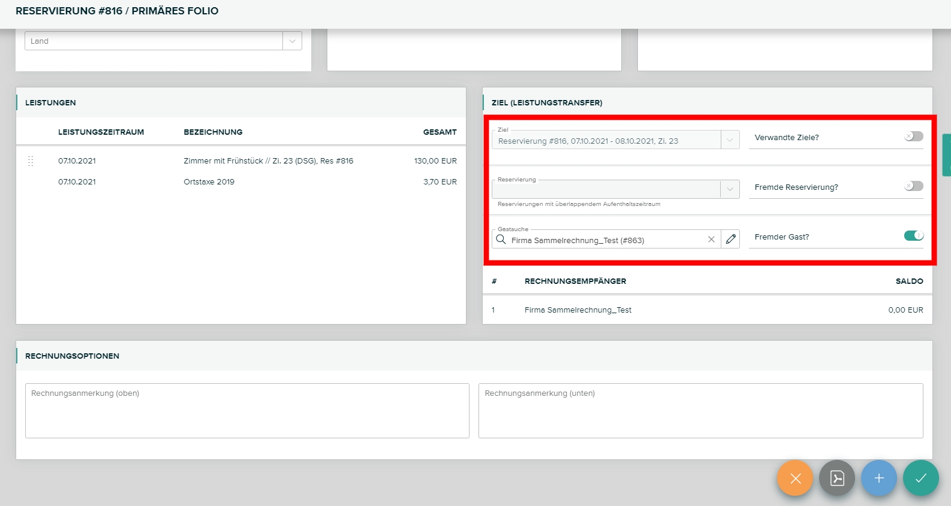The image size is (951, 506).
Task: Select the Ortstaxe 2019 service row
Action: click(209, 182)
